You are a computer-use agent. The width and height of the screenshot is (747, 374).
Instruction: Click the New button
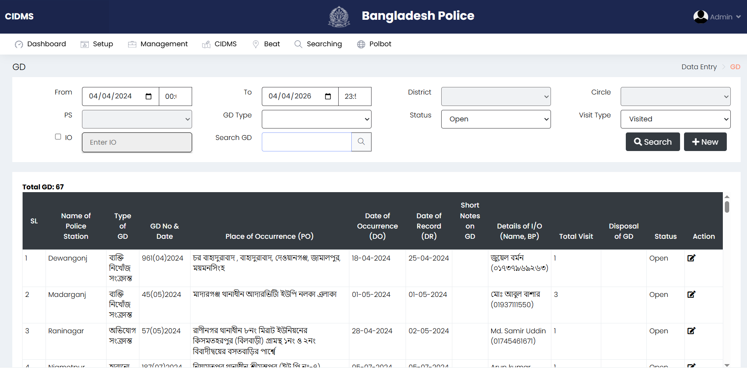coord(705,142)
